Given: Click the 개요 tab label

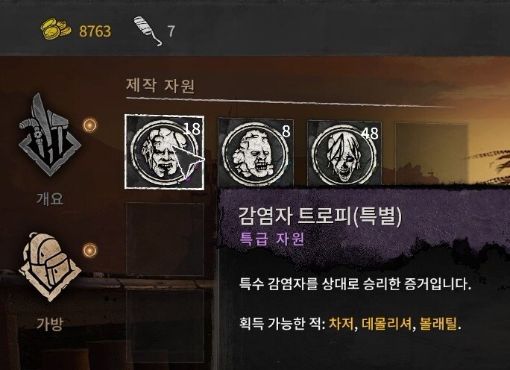Looking at the screenshot, I should coord(50,198).
